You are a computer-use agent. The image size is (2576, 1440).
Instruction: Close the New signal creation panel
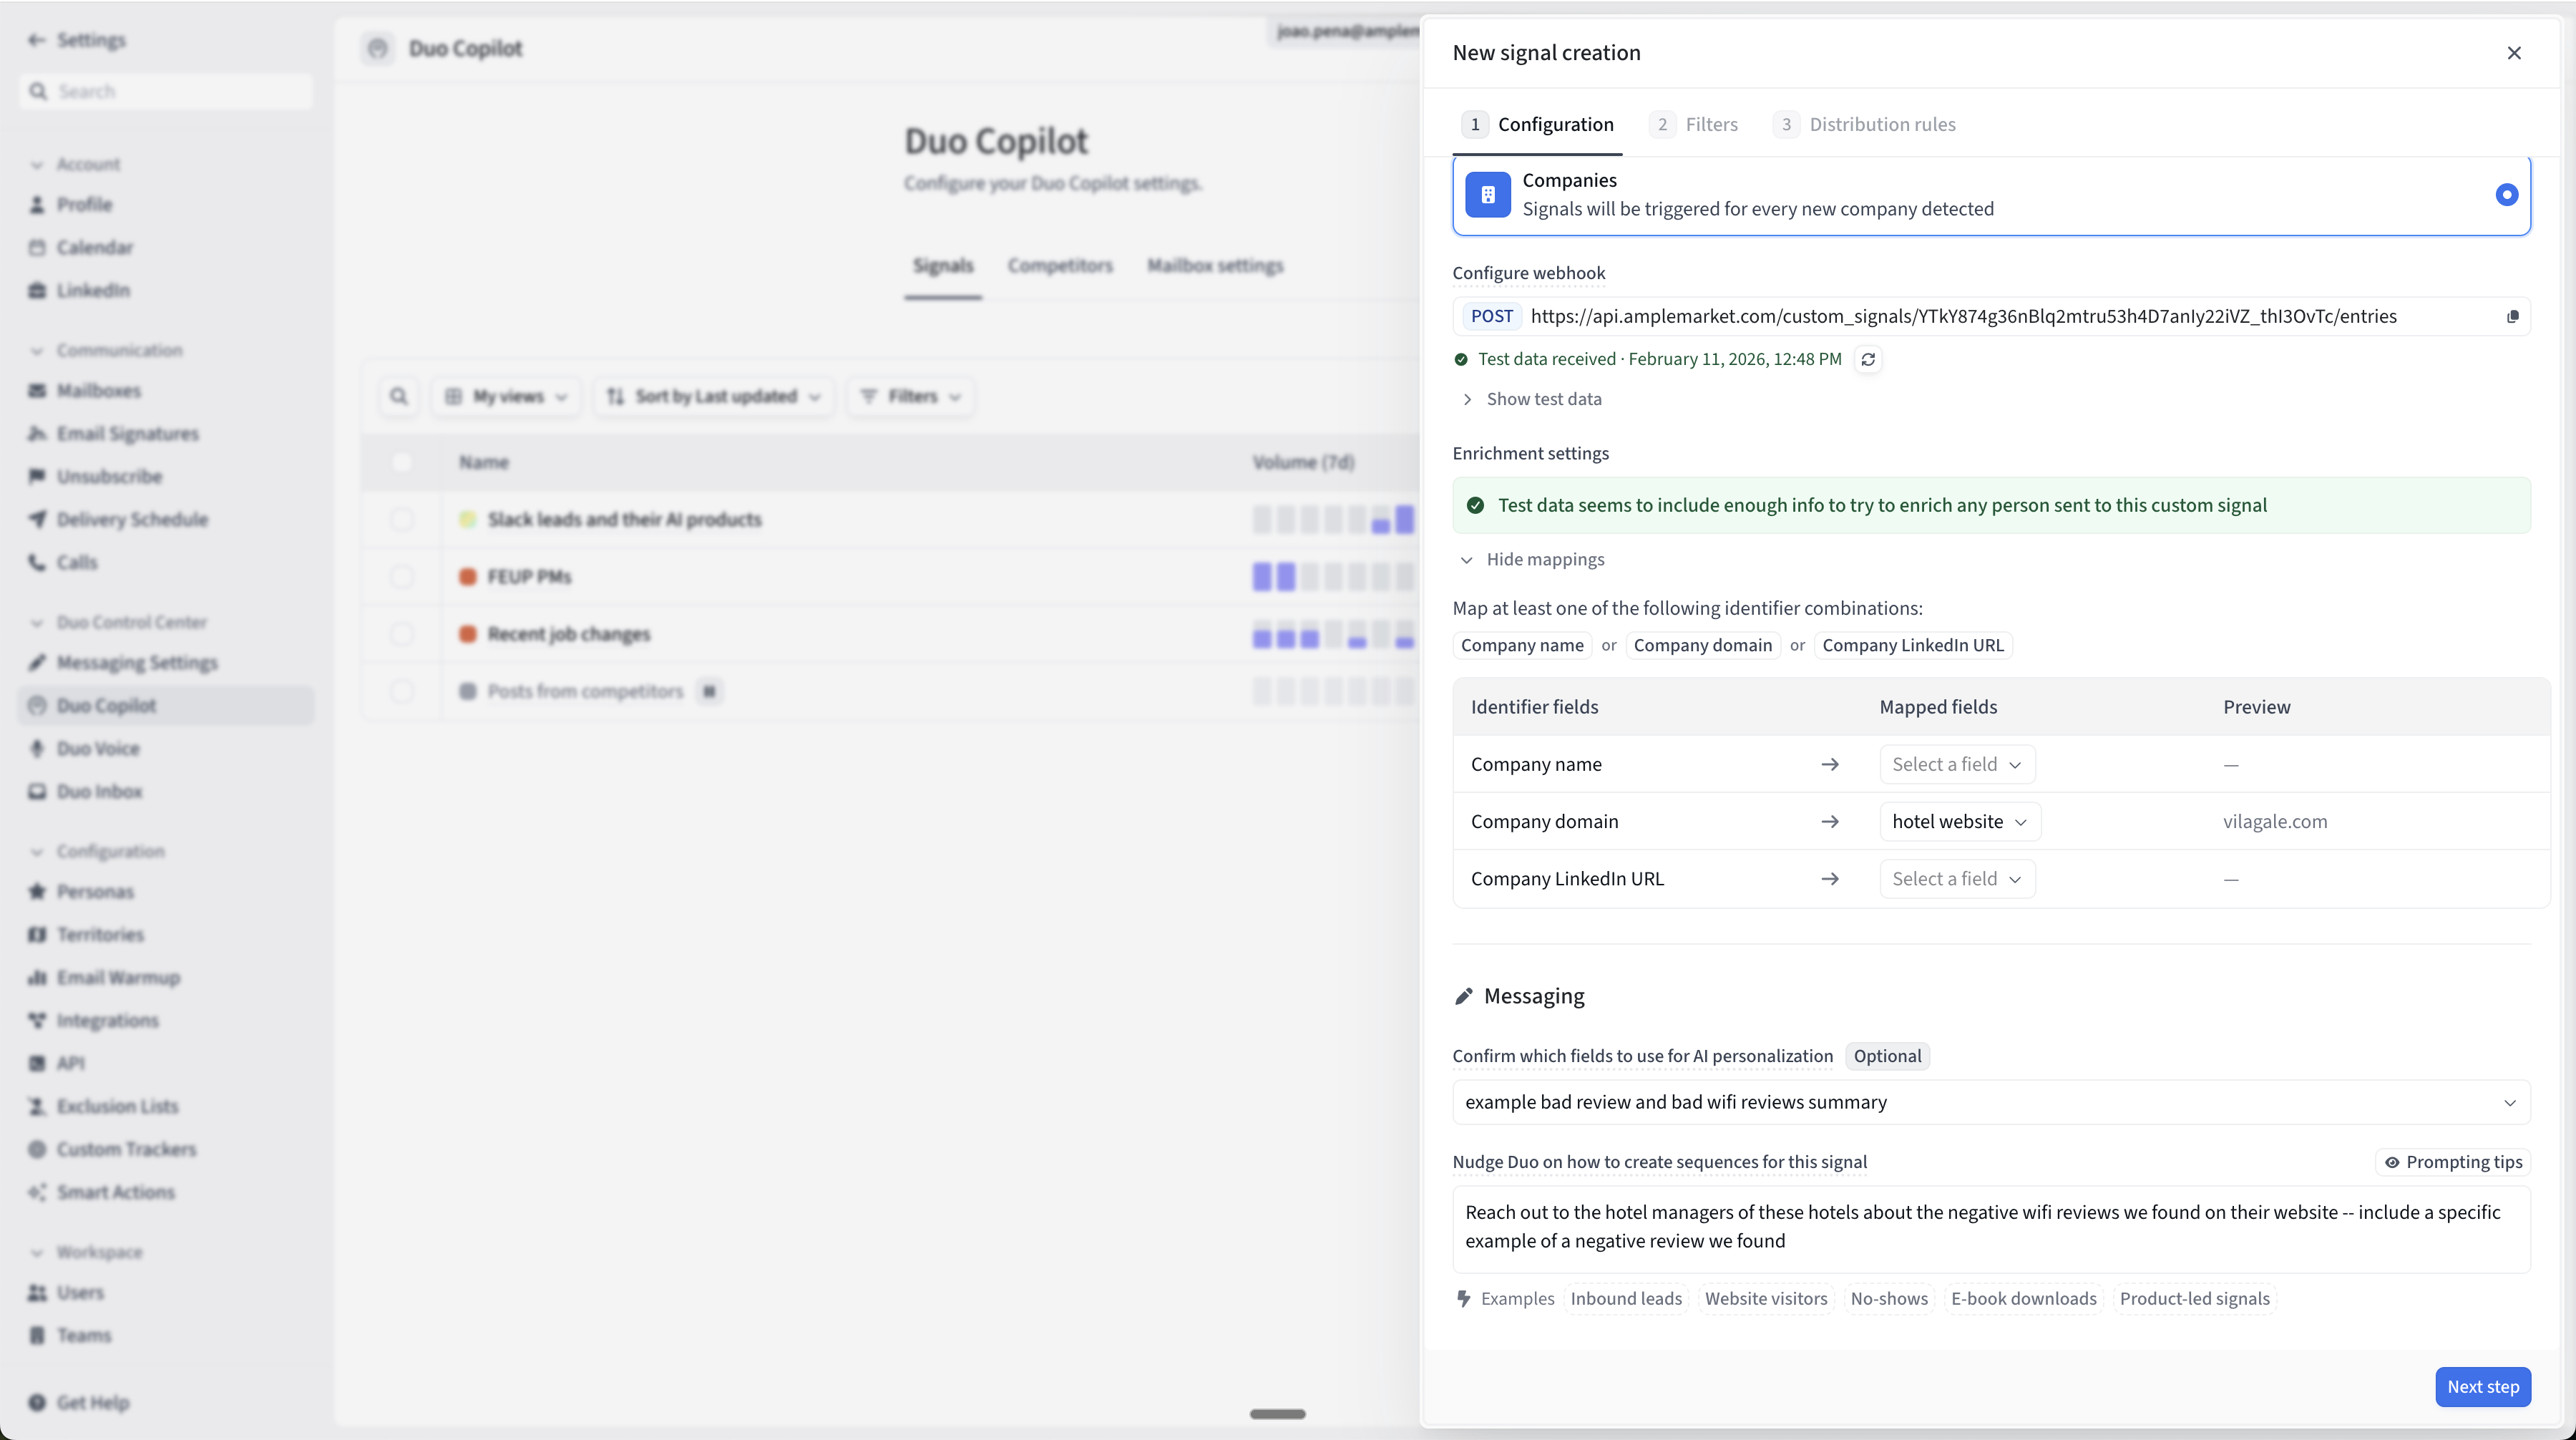click(x=2513, y=53)
